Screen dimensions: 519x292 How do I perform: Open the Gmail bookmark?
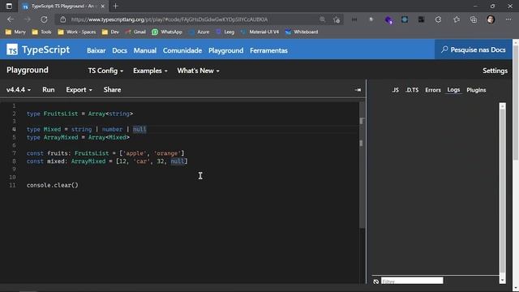pyautogui.click(x=135, y=32)
